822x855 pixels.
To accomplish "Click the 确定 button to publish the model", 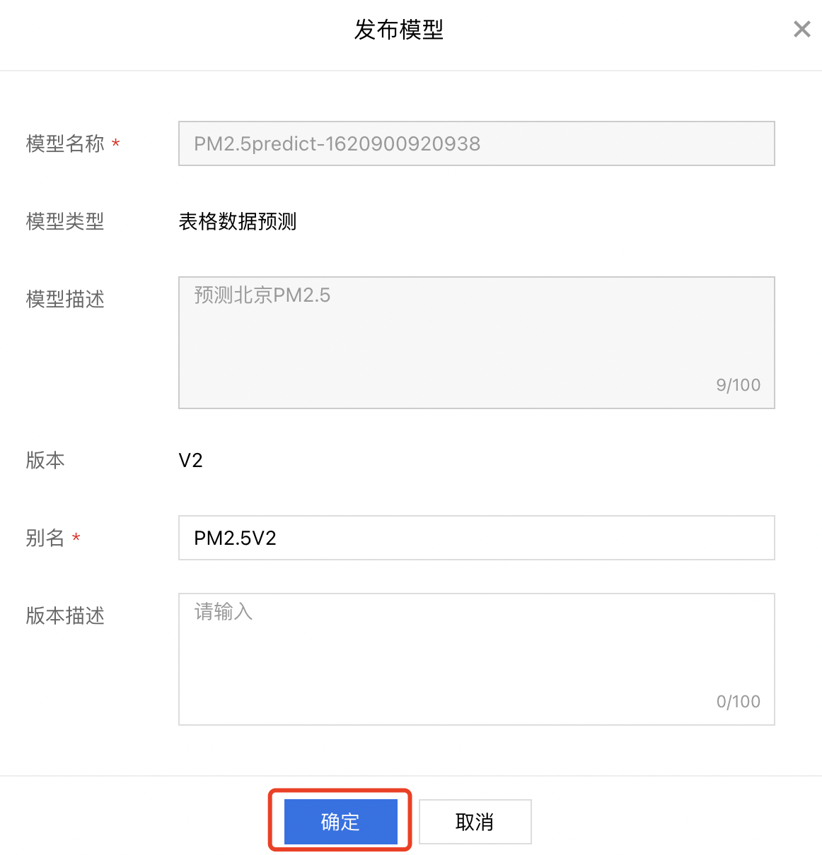I will [340, 822].
